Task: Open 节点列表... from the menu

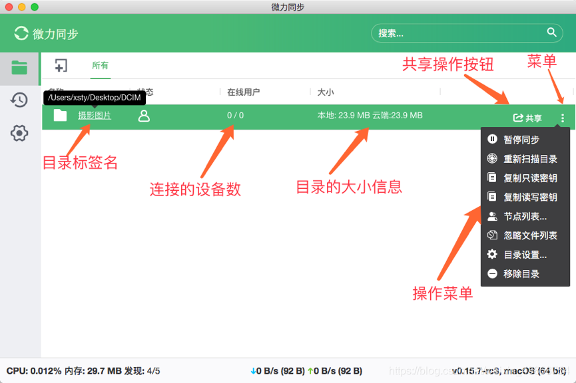Action: [x=525, y=216]
